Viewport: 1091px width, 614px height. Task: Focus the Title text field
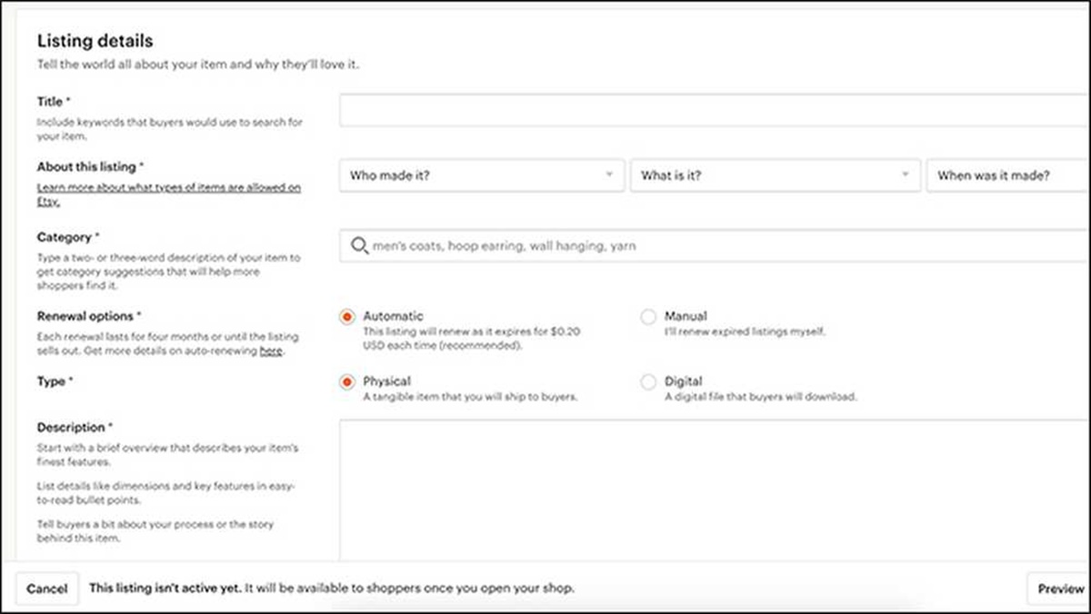(715, 111)
